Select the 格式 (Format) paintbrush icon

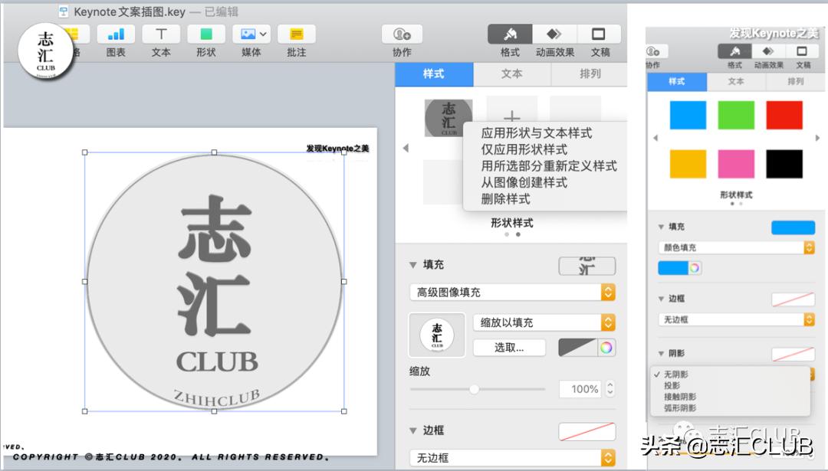pyautogui.click(x=509, y=34)
